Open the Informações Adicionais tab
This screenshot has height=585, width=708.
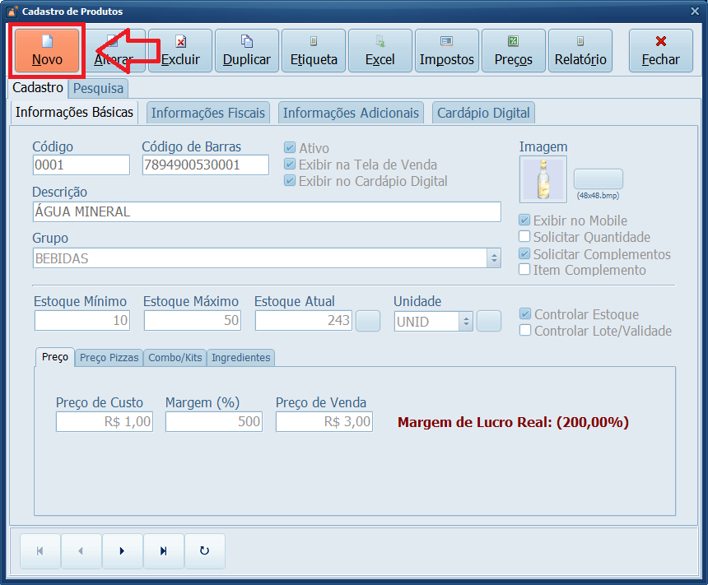point(351,113)
